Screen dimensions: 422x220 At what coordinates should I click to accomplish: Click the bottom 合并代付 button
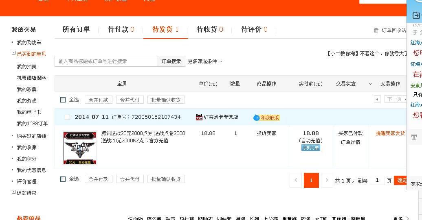click(130, 179)
